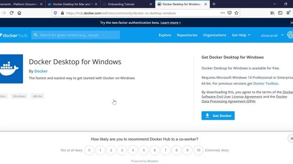Click the Docker Desktop for Windows heading

click(x=75, y=62)
